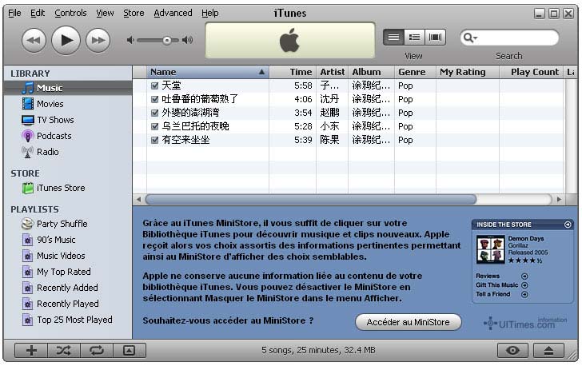The height and width of the screenshot is (366, 582).
Task: Toggle shuffle playback mode
Action: (64, 350)
